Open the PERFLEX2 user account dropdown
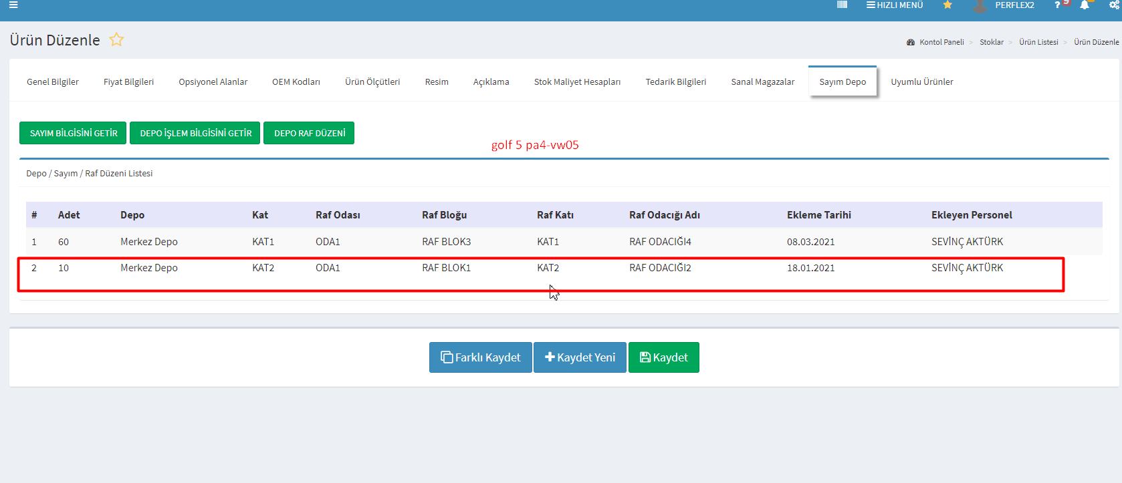 (1014, 5)
